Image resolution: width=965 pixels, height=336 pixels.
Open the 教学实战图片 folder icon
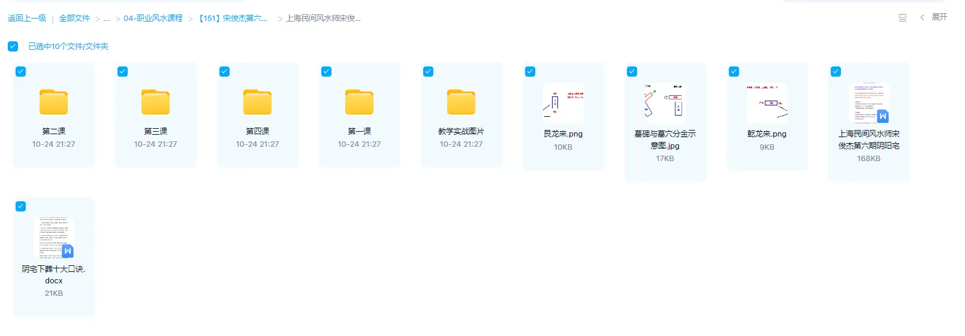[461, 102]
